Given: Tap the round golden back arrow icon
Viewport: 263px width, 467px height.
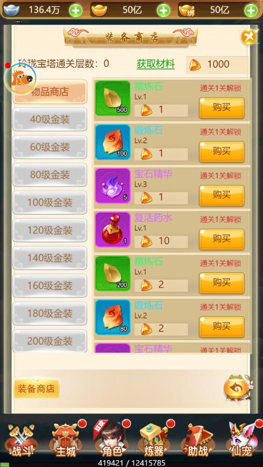Looking at the screenshot, I should click(236, 388).
